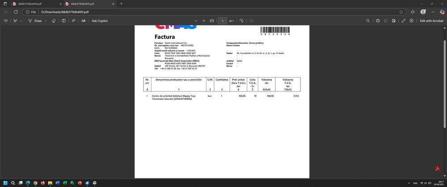Click the Adobe Acrobat floating icon

pyautogui.click(x=438, y=169)
